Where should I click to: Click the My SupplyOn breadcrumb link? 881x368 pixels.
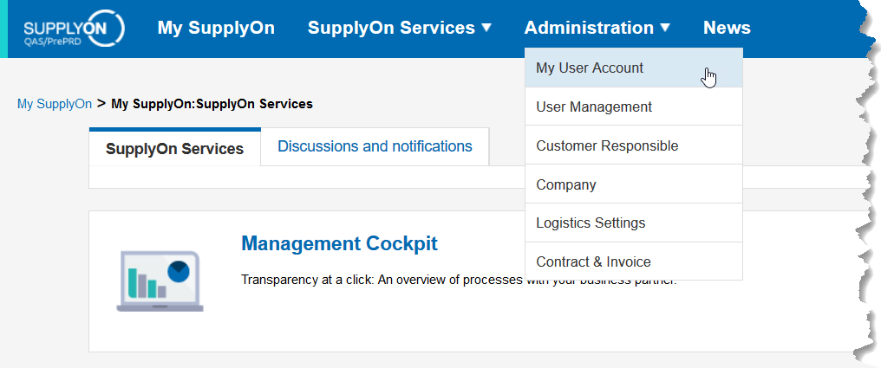tap(55, 104)
